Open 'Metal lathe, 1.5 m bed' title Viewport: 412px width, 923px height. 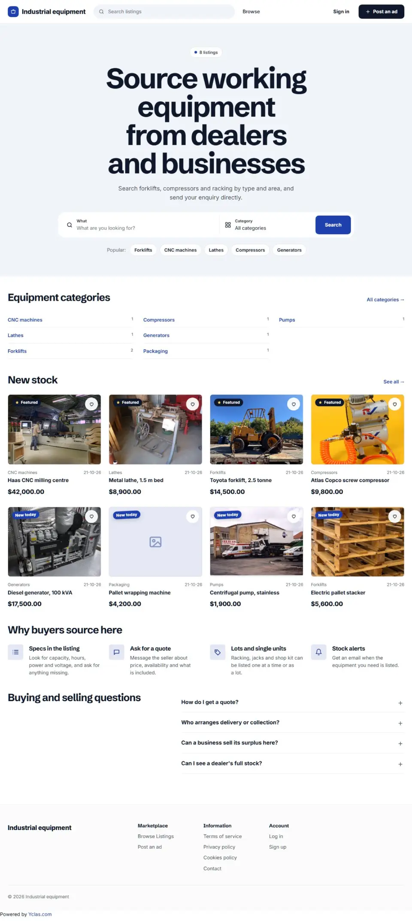136,480
